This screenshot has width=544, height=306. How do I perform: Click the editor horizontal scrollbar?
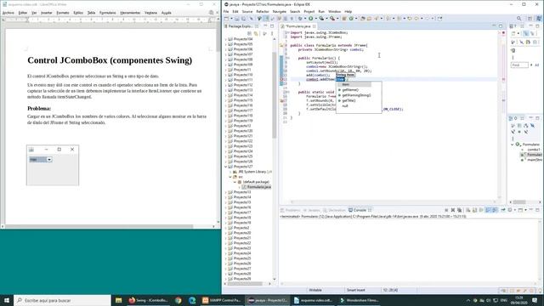pyautogui.click(x=392, y=201)
